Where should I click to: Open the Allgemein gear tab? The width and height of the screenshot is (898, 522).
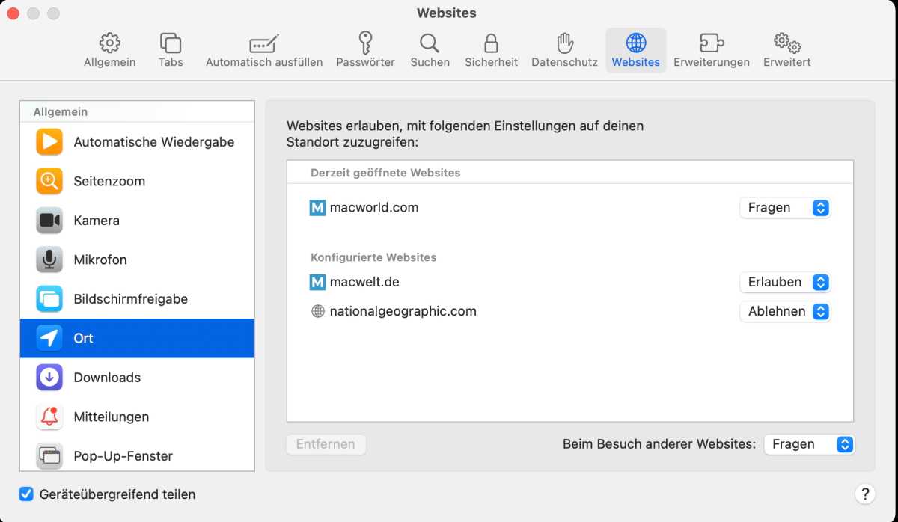110,50
